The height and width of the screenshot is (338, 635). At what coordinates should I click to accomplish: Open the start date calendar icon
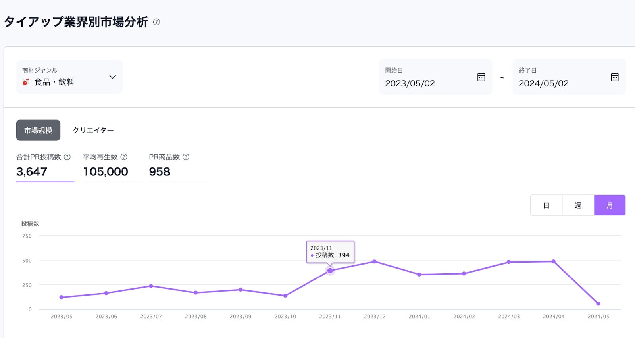point(481,77)
